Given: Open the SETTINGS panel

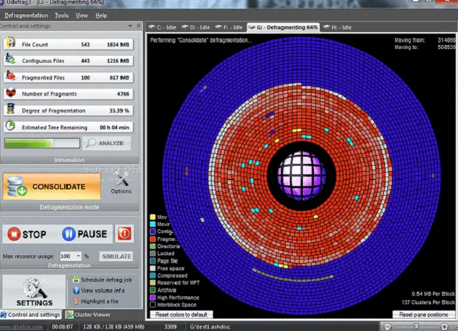Looking at the screenshot, I should tap(34, 291).
